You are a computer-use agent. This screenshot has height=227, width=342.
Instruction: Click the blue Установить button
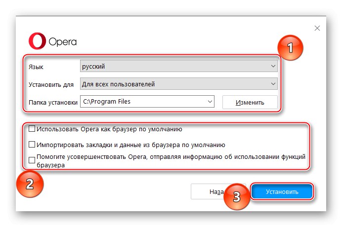click(282, 191)
